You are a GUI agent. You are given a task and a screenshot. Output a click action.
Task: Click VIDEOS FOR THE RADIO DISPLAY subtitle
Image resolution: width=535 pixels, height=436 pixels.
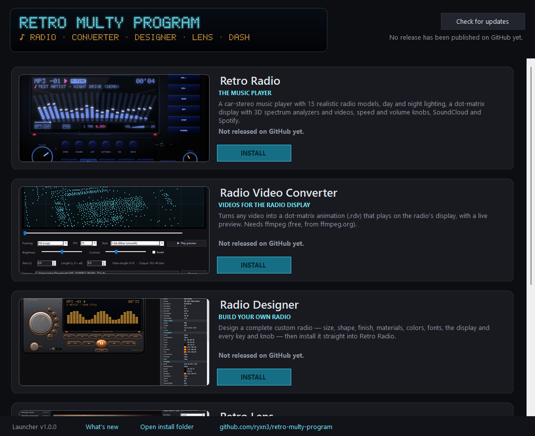coord(264,205)
